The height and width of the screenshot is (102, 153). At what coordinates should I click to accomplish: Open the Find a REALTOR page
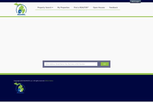(x=81, y=7)
